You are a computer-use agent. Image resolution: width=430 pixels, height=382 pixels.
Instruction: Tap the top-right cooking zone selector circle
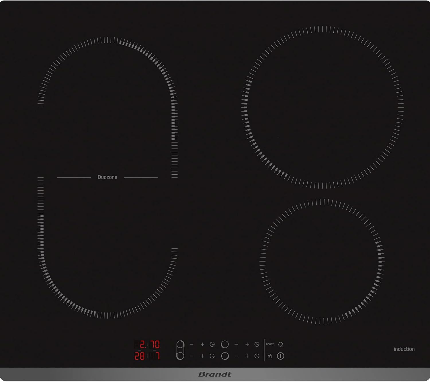[224, 344]
